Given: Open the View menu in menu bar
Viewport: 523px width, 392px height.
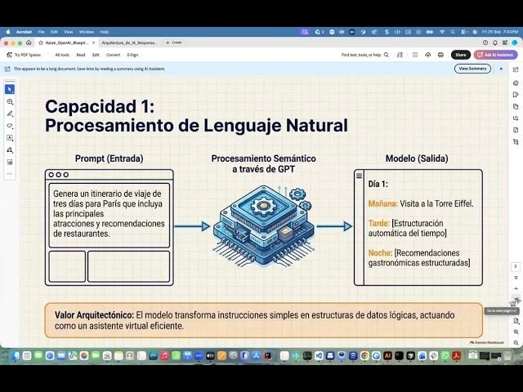Looking at the screenshot, I should pos(69,32).
